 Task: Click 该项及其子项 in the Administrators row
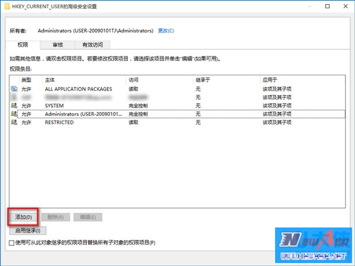click(277, 114)
